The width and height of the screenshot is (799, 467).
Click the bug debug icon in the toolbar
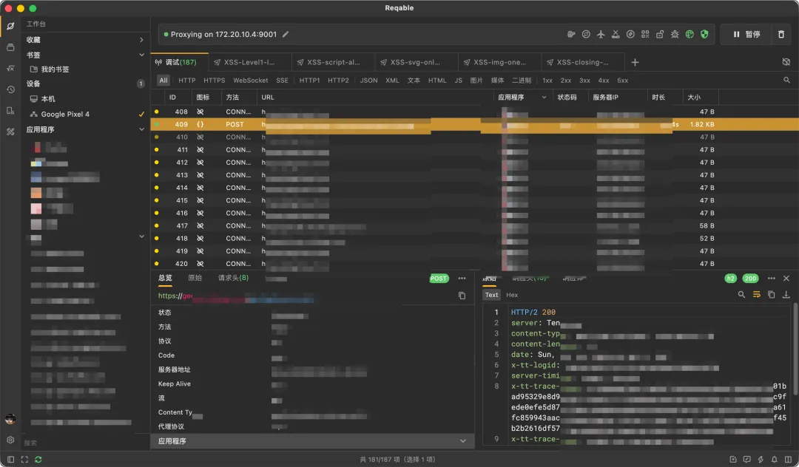tap(675, 34)
